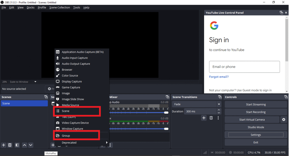Click the camera icon for Video Capture Device
The height and width of the screenshot is (156, 289).
coord(58,123)
